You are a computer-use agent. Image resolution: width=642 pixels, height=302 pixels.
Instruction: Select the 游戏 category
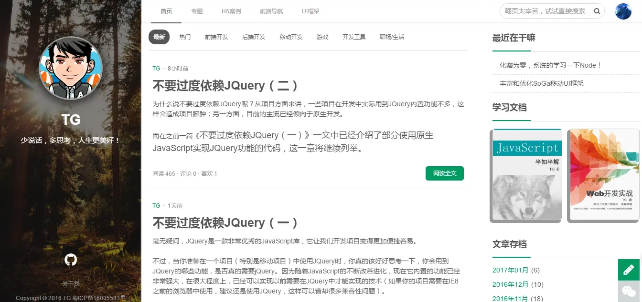pos(322,37)
